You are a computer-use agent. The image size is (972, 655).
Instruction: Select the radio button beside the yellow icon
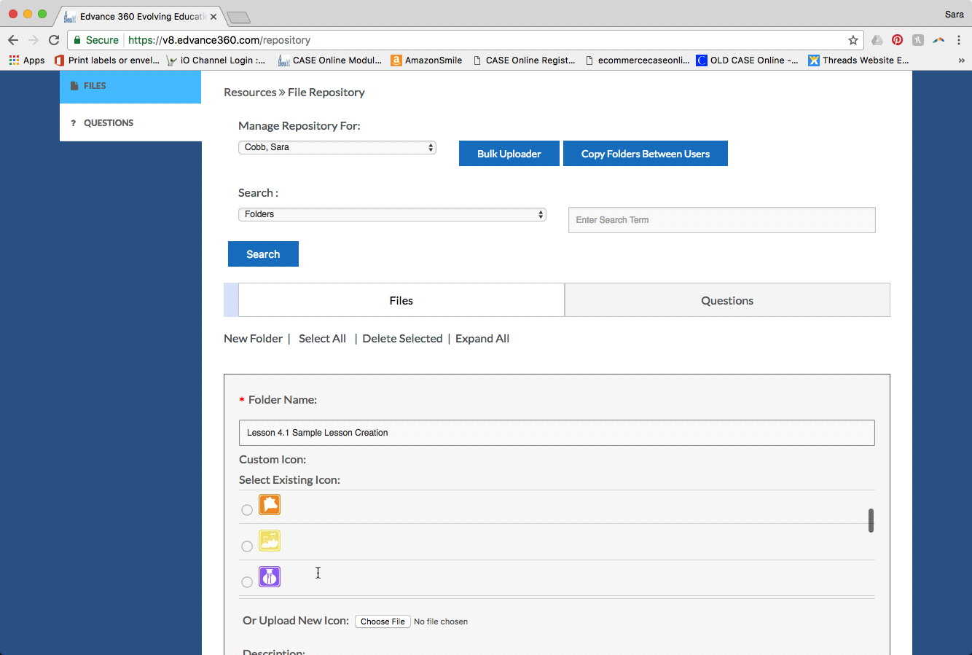click(x=247, y=546)
